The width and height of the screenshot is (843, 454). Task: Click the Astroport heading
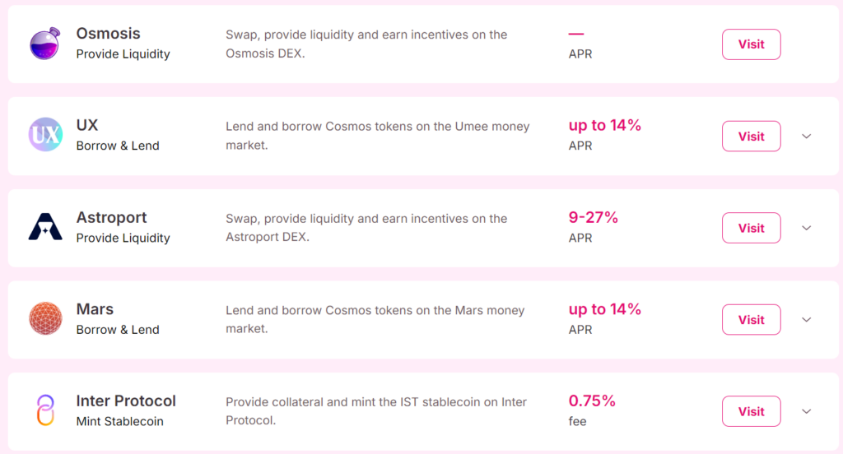[111, 217]
